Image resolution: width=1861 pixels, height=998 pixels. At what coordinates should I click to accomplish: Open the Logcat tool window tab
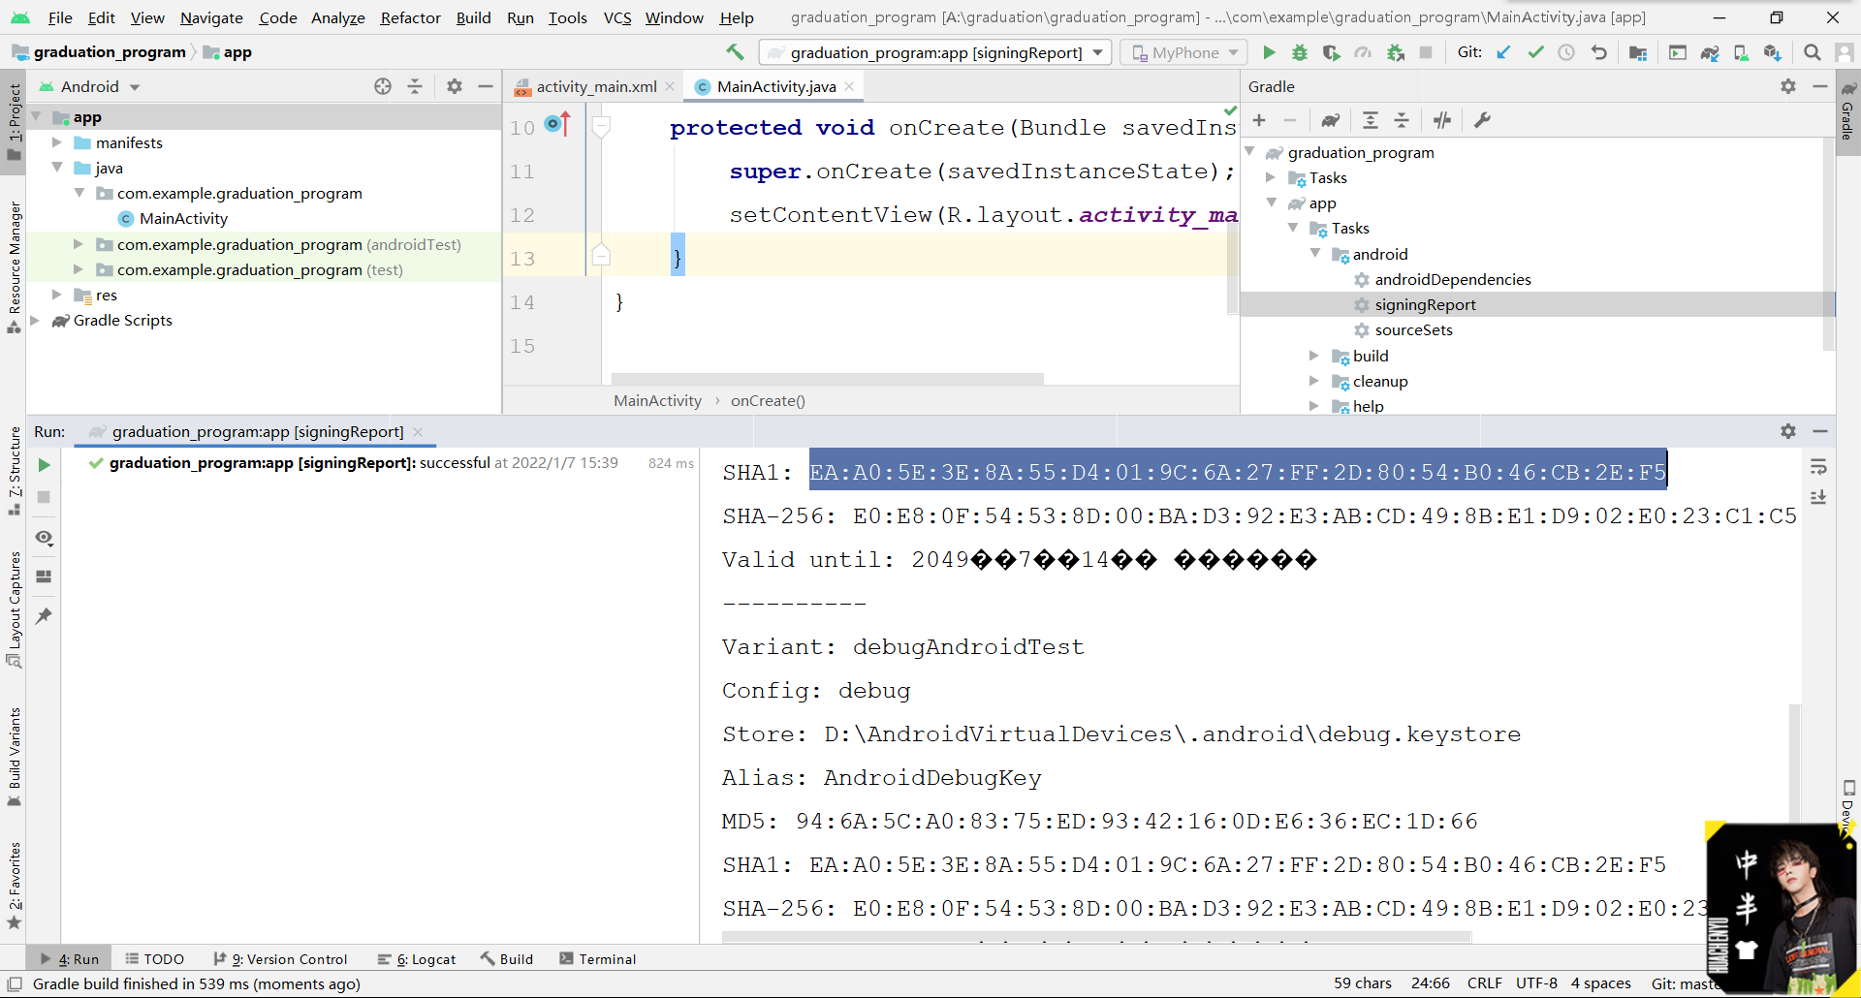(x=417, y=959)
